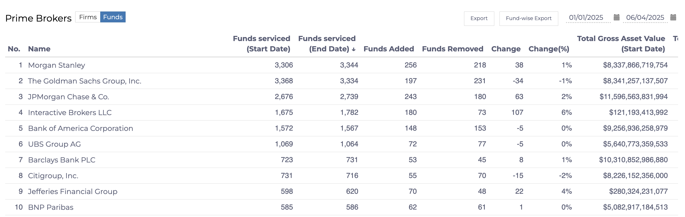This screenshot has height=217, width=685.
Task: Select the BNP Paribas row name
Action: click(x=51, y=207)
